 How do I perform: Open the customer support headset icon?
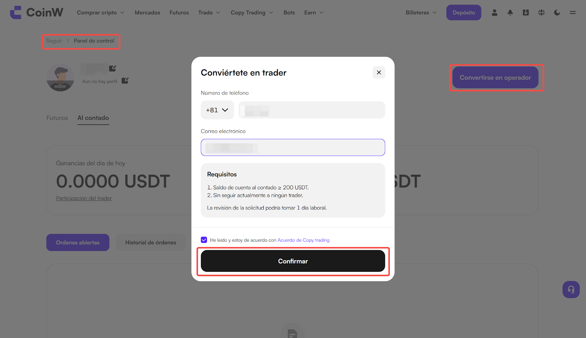click(x=571, y=290)
